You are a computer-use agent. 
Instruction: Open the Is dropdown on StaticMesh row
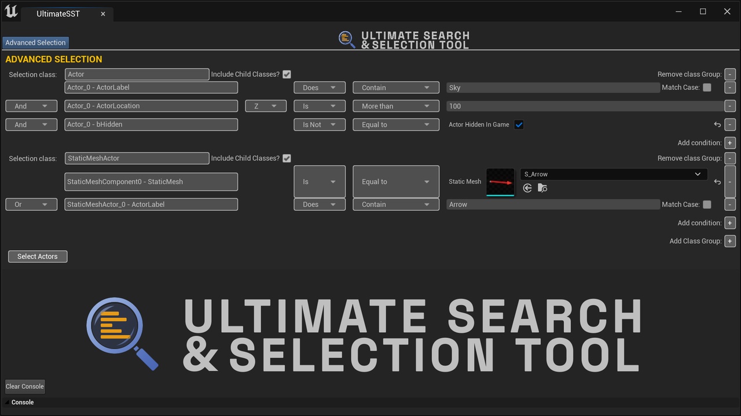[x=320, y=181]
